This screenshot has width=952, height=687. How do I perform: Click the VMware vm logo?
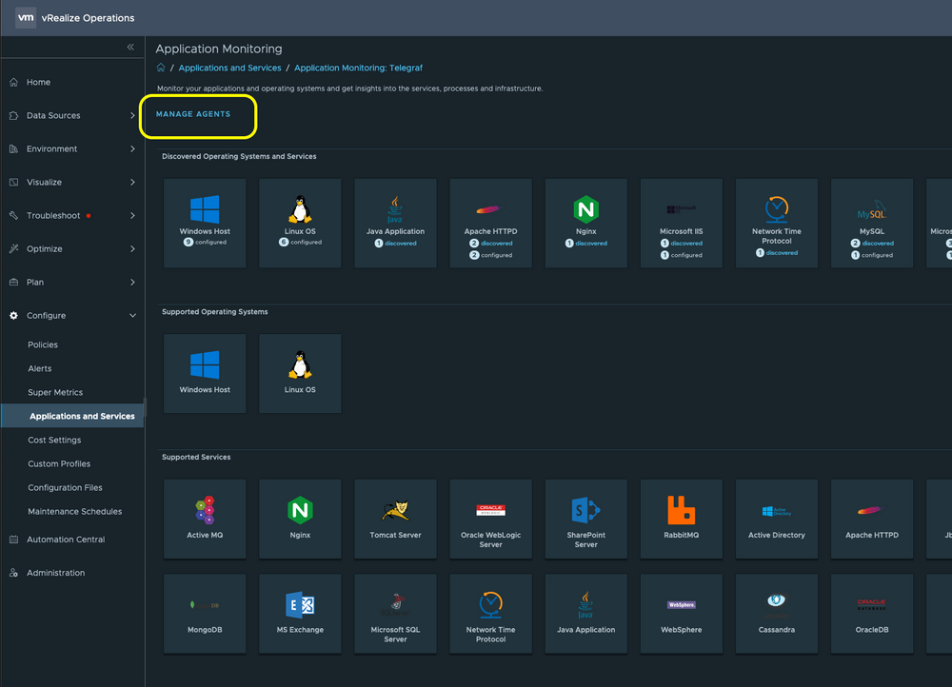[x=26, y=17]
